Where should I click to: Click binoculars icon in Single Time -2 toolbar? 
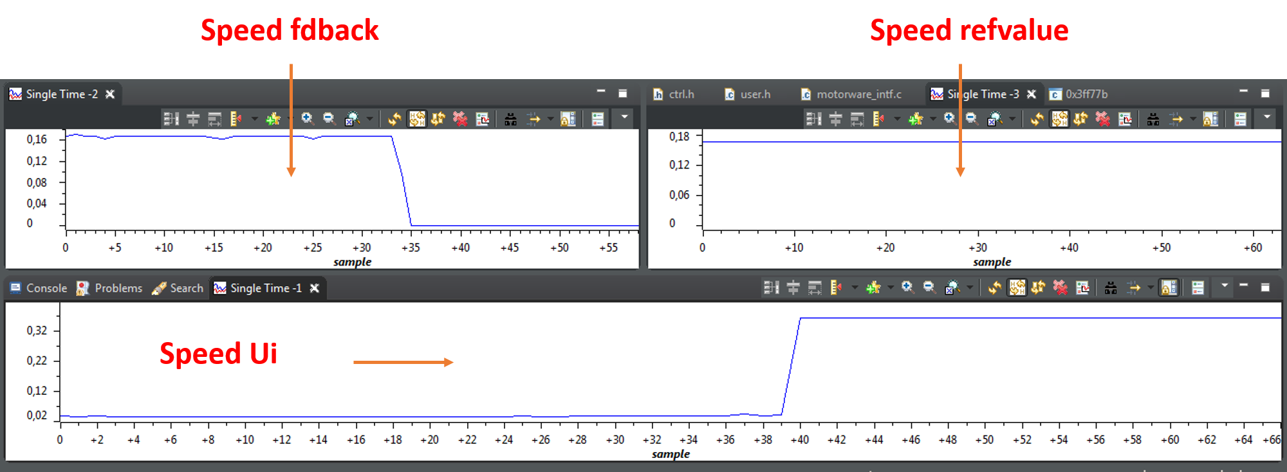[510, 119]
